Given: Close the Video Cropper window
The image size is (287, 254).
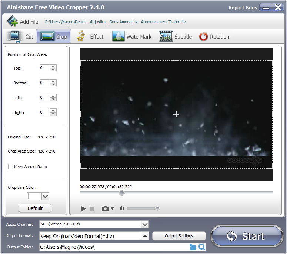Looking at the screenshot, I should tap(278, 7).
